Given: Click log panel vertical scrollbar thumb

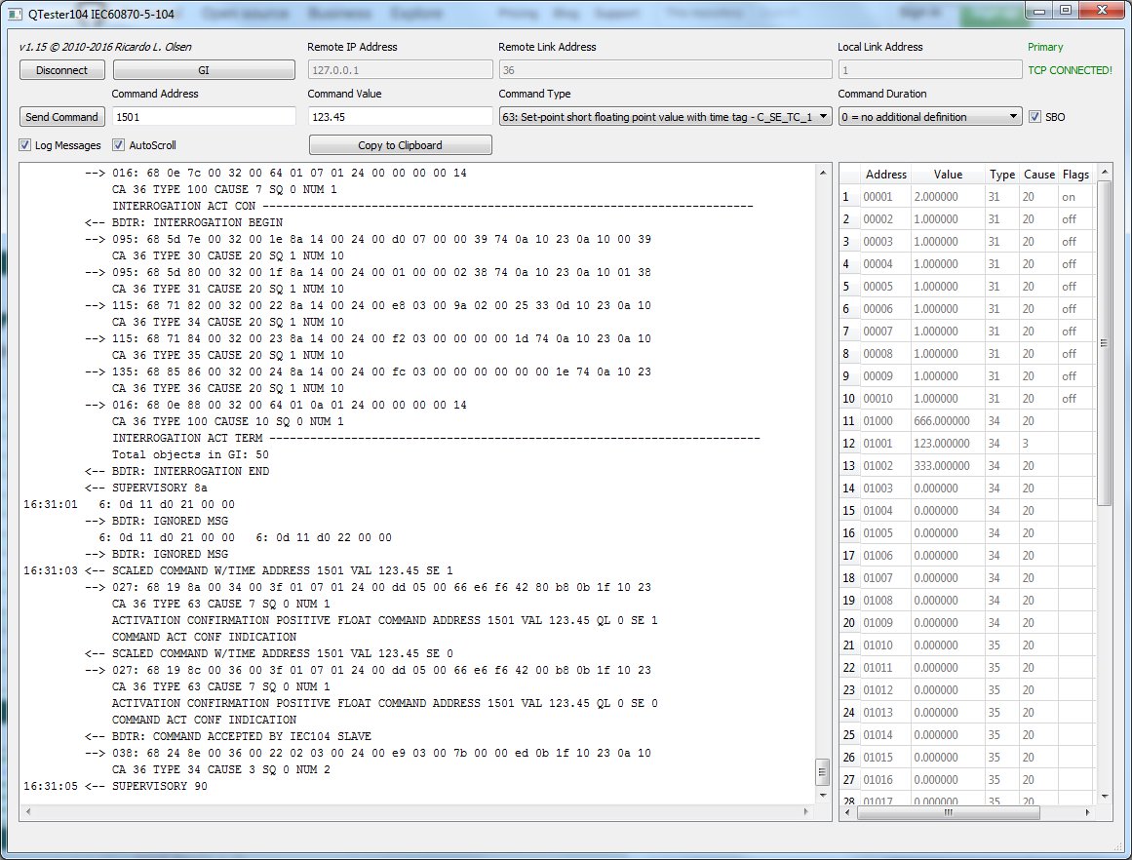Looking at the screenshot, I should click(x=822, y=772).
